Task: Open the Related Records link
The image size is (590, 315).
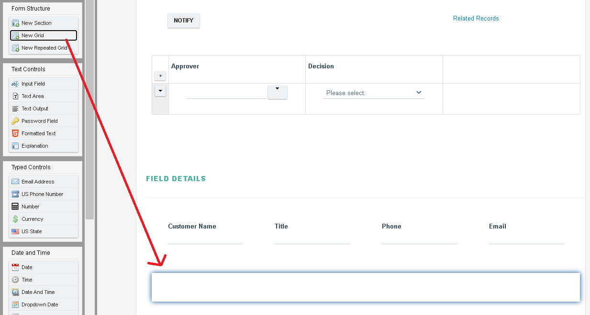Action: pos(476,18)
